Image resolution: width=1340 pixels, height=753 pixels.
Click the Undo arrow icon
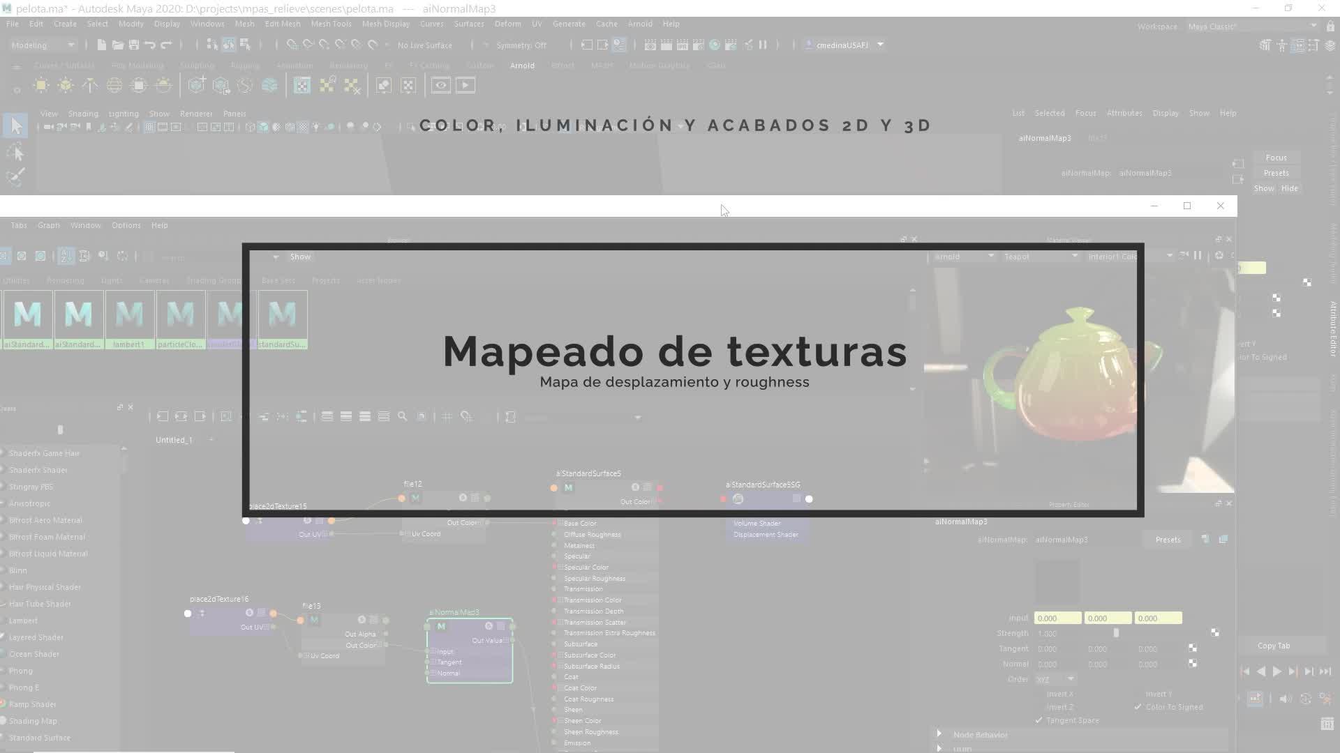tap(150, 45)
